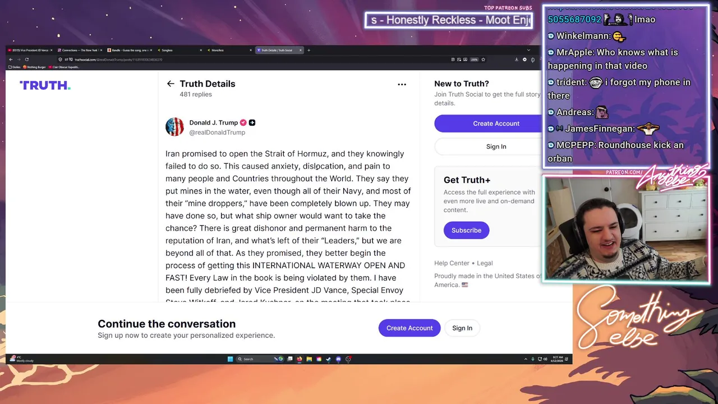
Task: Open the Help Center link
Action: coord(452,263)
